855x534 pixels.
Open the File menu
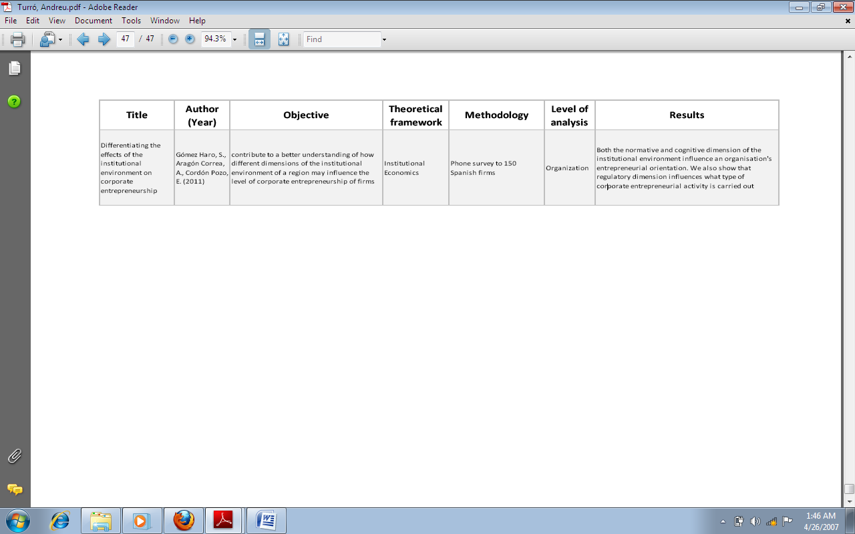(x=11, y=21)
